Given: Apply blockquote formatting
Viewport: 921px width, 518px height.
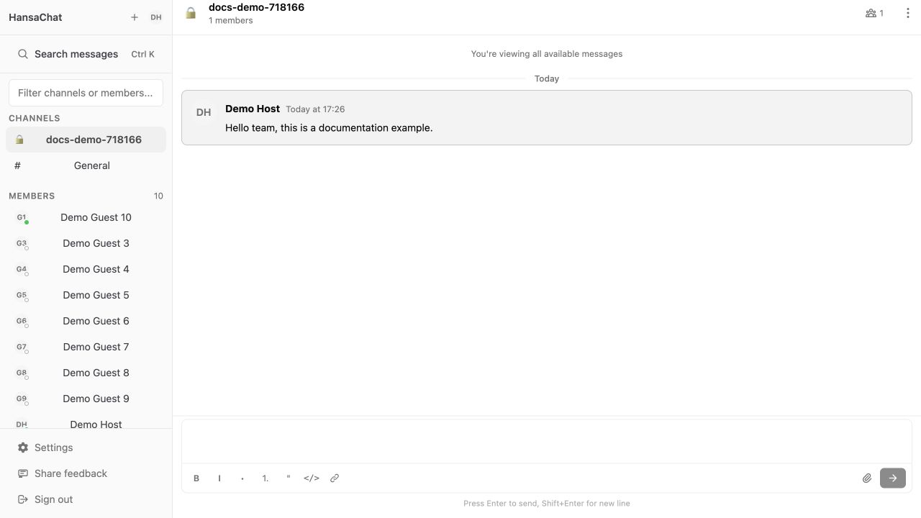Looking at the screenshot, I should click(x=289, y=478).
